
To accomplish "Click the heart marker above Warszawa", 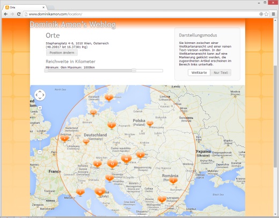I will pos(150,123).
